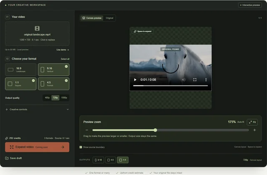Deselect the 1:1 Square format card
Screen dimensions: 267x175
tap(20, 84)
